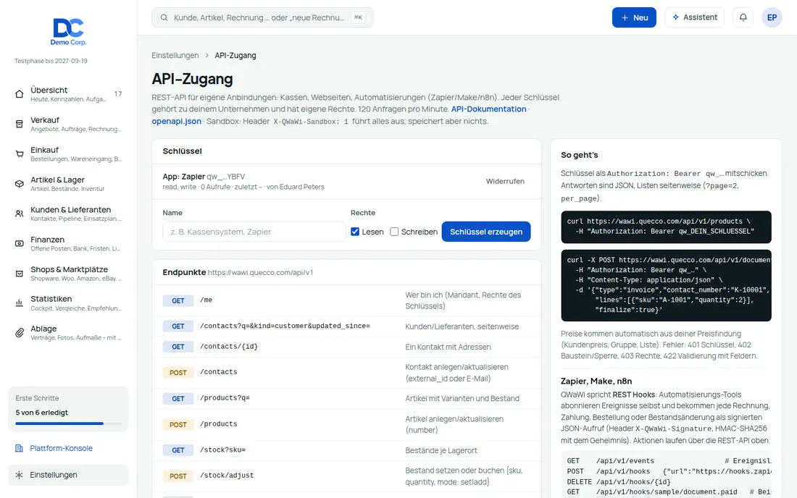Open Übersicht menu entry
797x498 pixels.
[69, 94]
